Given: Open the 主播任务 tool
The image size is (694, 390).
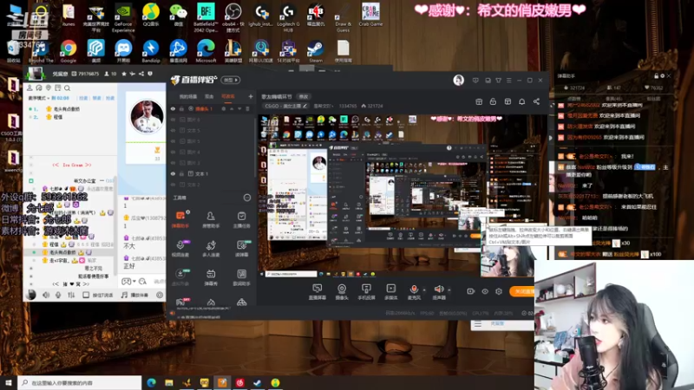Looking at the screenshot, I should 241,219.
